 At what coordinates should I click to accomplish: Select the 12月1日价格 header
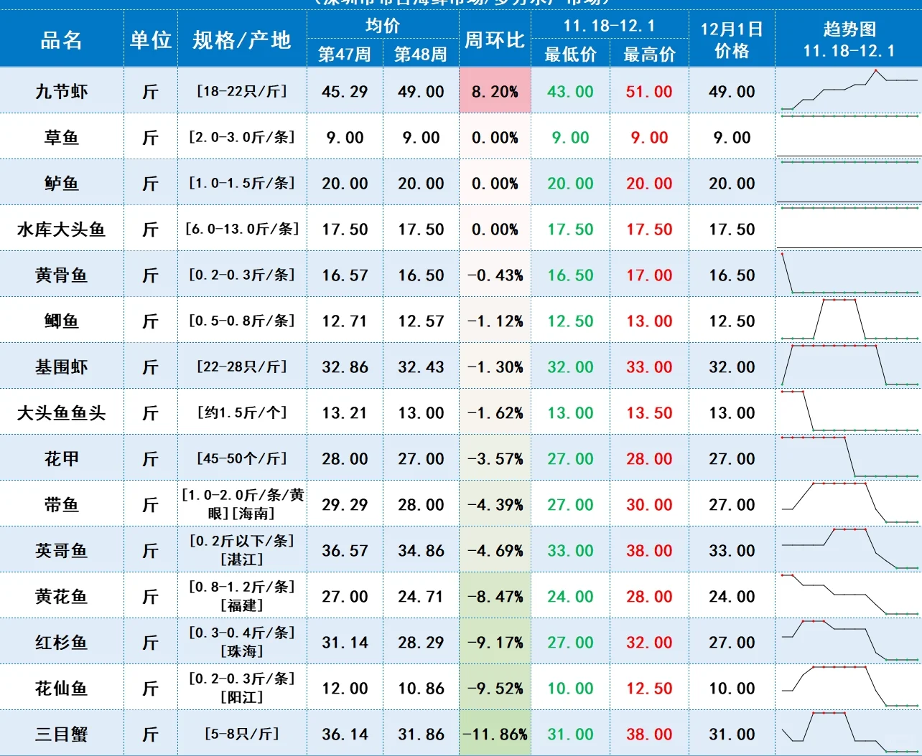[732, 40]
